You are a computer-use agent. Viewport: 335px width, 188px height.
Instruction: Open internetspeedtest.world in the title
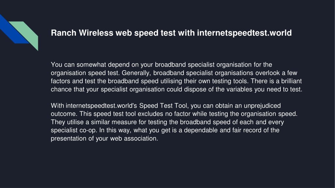(244, 33)
